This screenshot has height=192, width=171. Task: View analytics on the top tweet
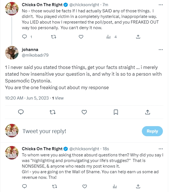coord(109,37)
